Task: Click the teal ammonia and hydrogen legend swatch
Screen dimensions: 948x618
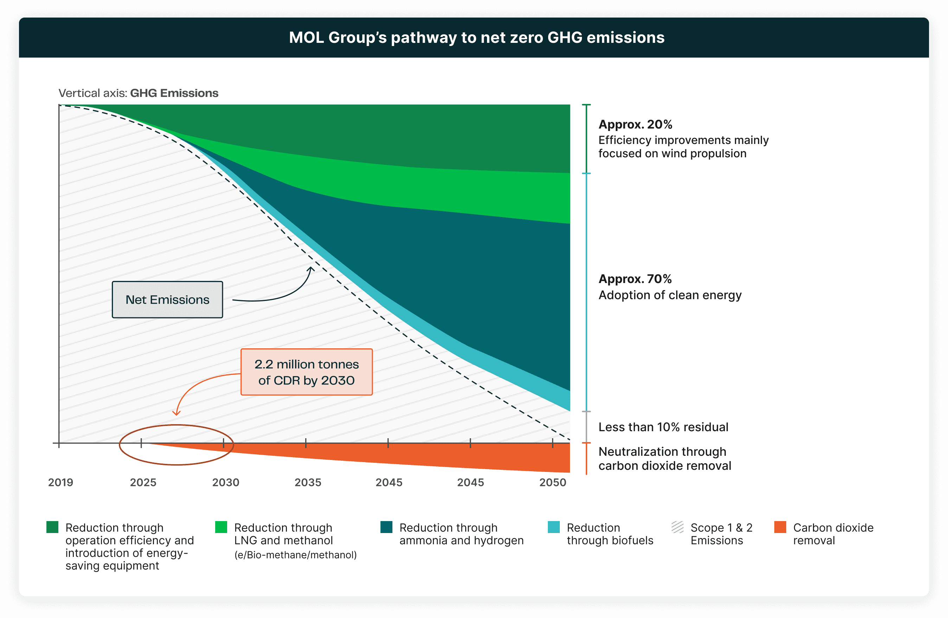Action: coord(386,527)
